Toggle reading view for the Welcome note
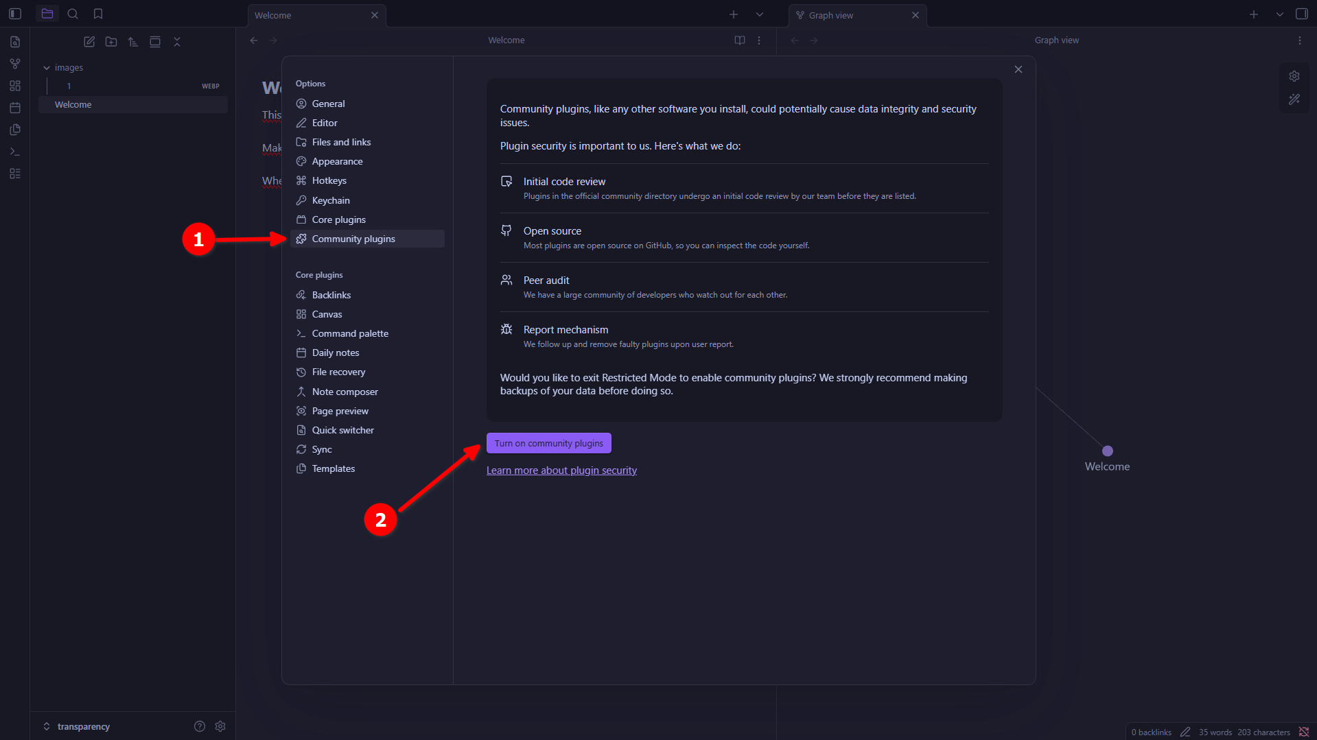The width and height of the screenshot is (1317, 740). [x=739, y=40]
